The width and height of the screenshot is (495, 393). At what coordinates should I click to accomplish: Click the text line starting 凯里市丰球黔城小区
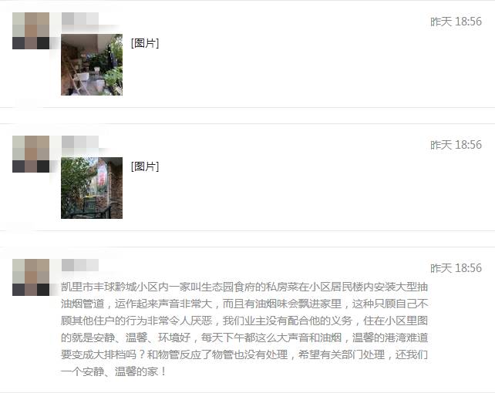pos(244,287)
